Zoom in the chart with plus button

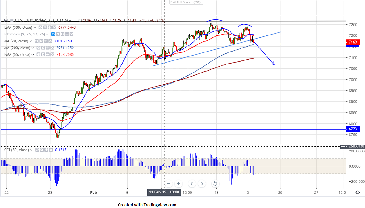click(178, 184)
